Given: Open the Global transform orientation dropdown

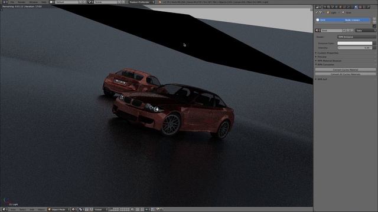Looking at the screenshot, I should tap(101, 210).
